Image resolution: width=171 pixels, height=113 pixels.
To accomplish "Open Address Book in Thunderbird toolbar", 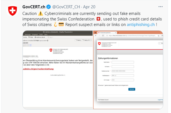I will pos(40,37).
